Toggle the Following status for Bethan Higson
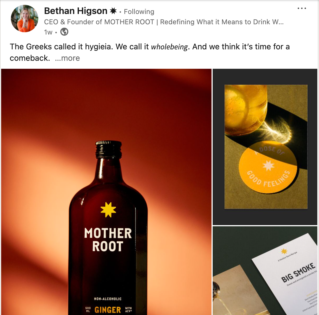 tap(139, 12)
